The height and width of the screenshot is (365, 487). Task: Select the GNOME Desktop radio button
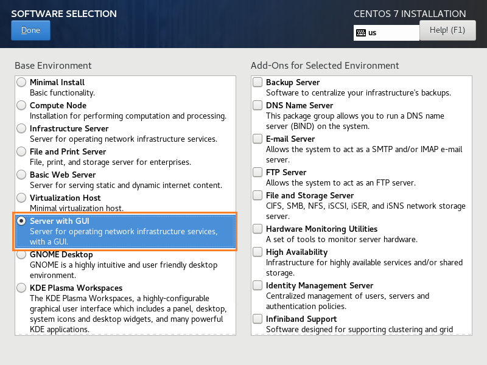pyautogui.click(x=21, y=255)
